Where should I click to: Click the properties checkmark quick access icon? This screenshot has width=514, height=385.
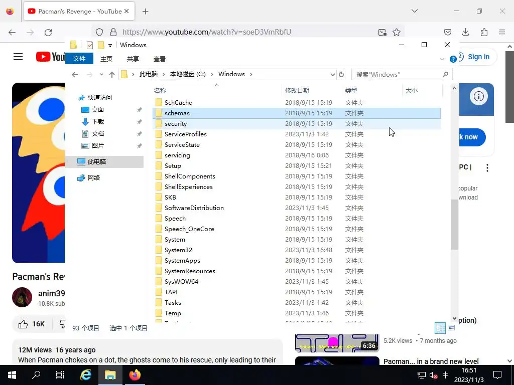click(x=89, y=45)
